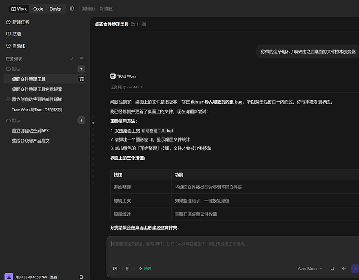Image resolution: width=359 pixels, height=280 pixels.
Task: Click the slash command square icon
Action: [x=115, y=269]
